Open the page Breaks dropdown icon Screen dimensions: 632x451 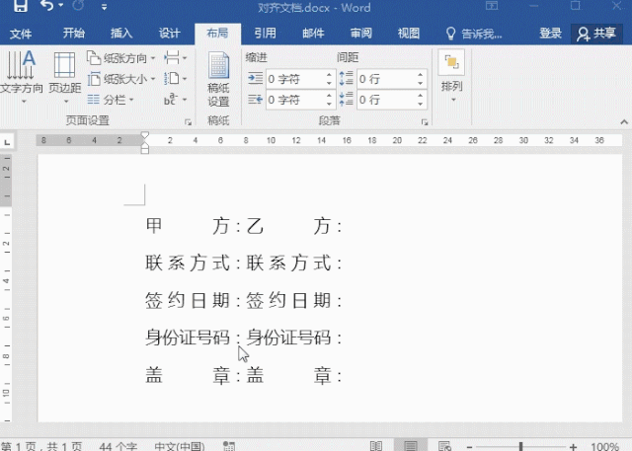click(176, 58)
